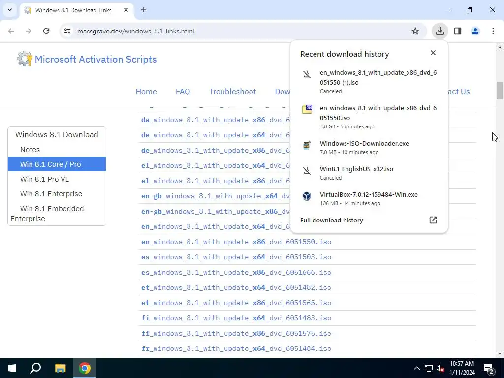Download es_windows_8.1 x86 dvd_6051666.iso link
504x378 pixels.
click(236, 272)
